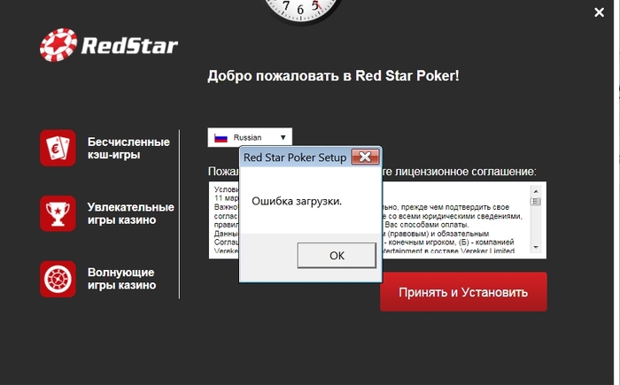Click the RedStar poker chip logo
Screen dimensions: 620x385
58,44
